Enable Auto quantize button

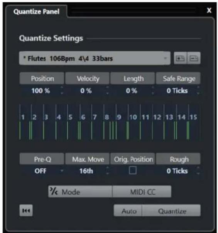coord(128,211)
